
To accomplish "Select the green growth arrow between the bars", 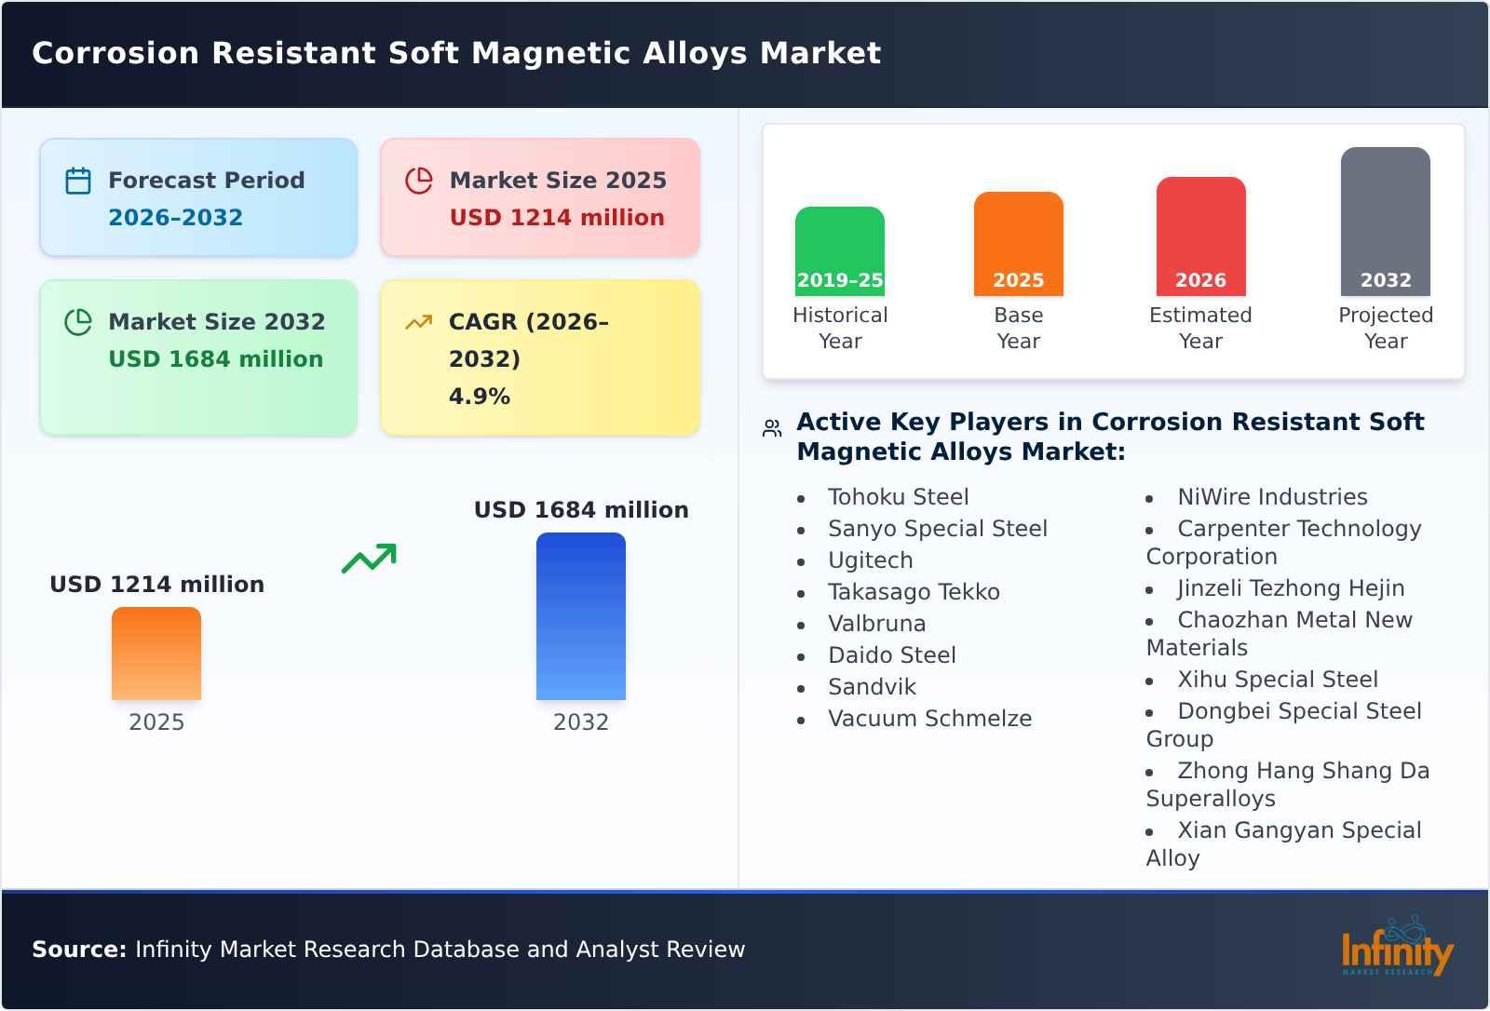I will pos(369,559).
